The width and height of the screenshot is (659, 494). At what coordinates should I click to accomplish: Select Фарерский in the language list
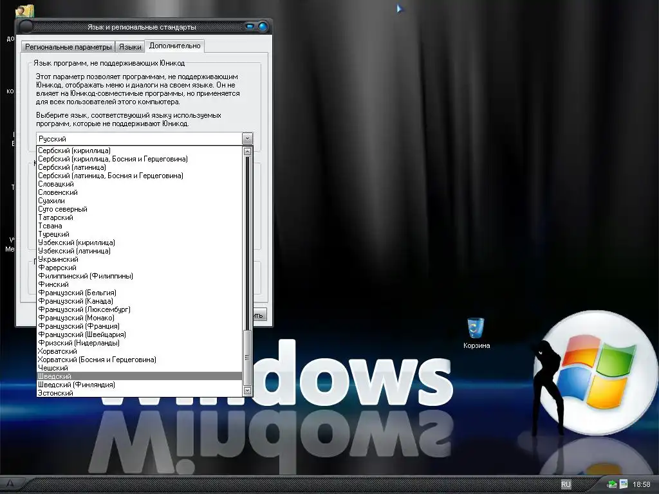[x=139, y=268]
